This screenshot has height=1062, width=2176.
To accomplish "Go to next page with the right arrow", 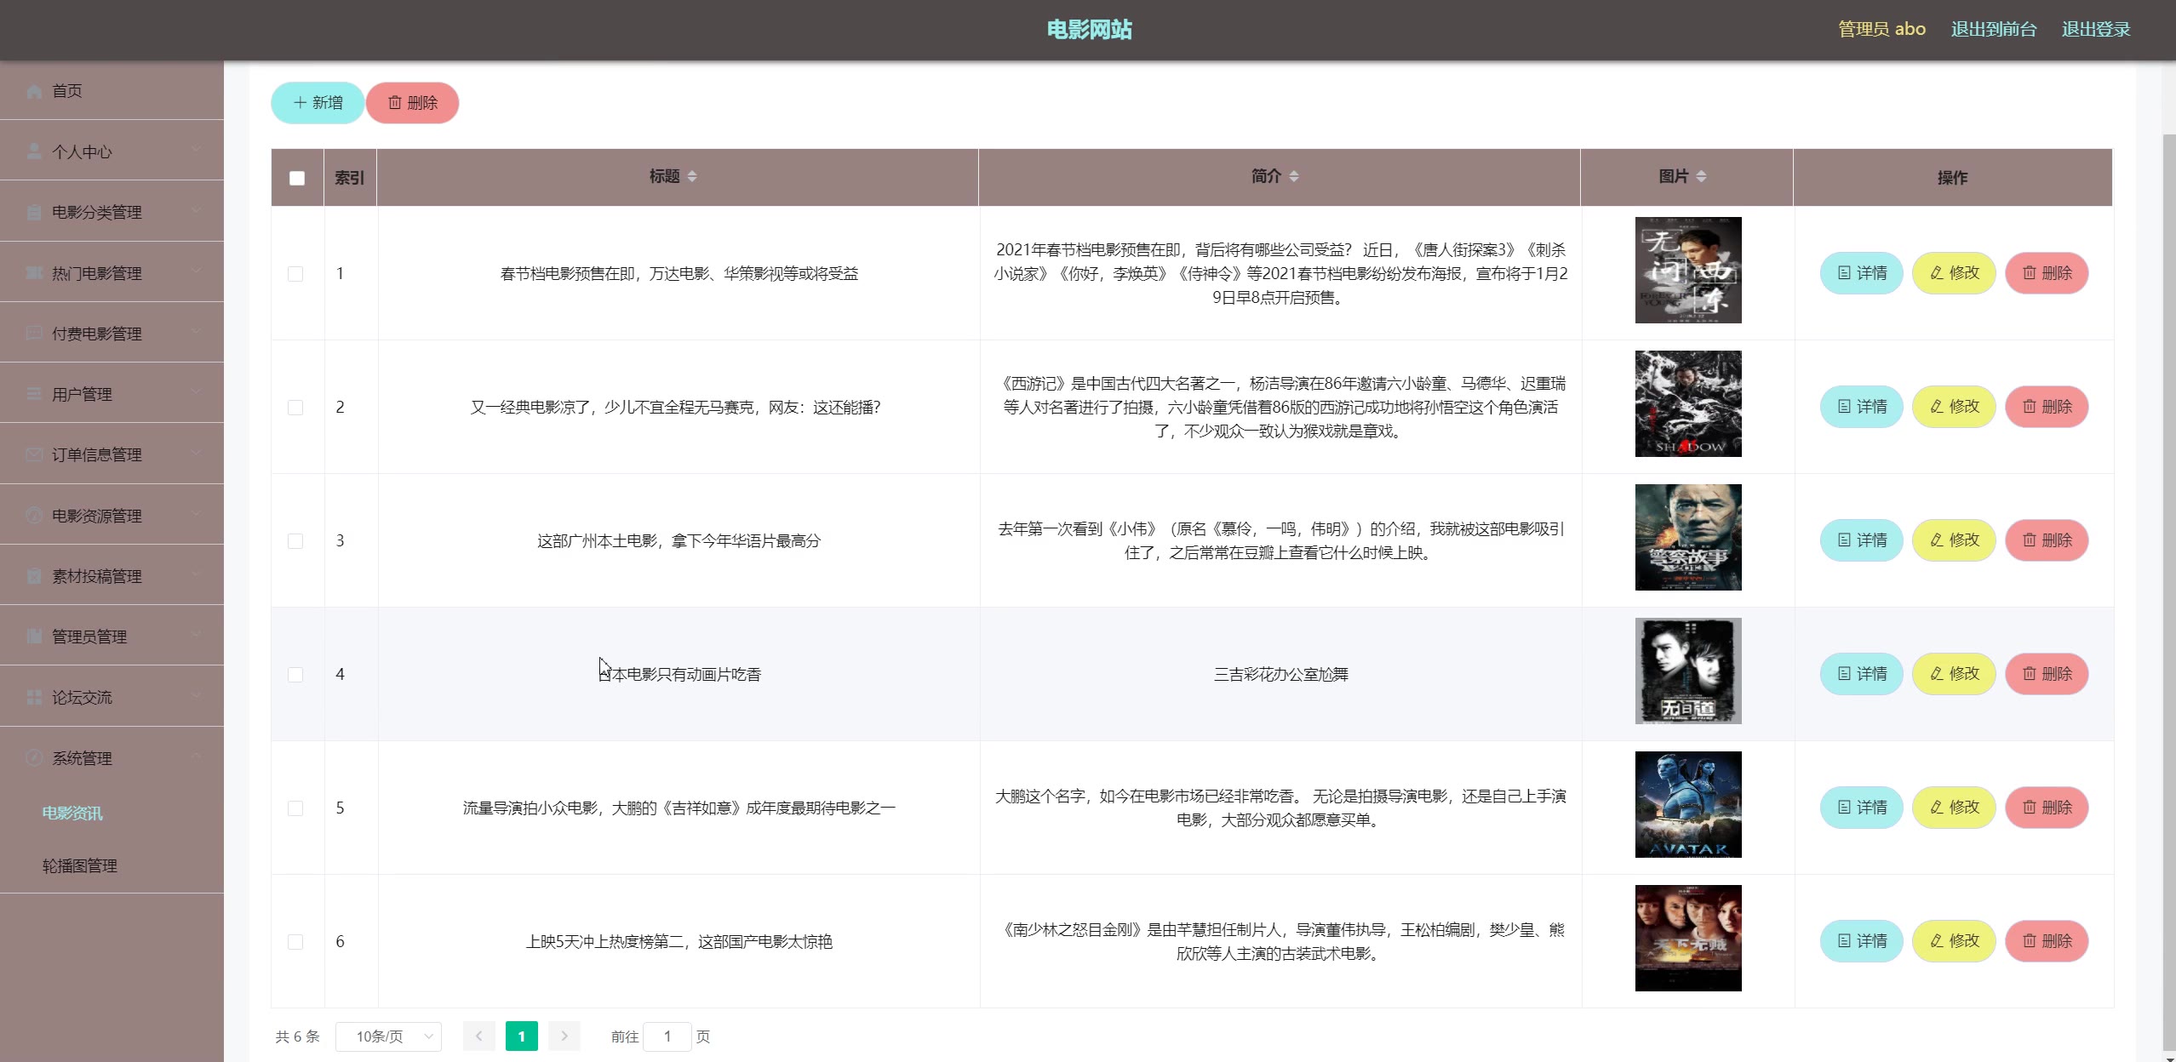I will 564,1036.
